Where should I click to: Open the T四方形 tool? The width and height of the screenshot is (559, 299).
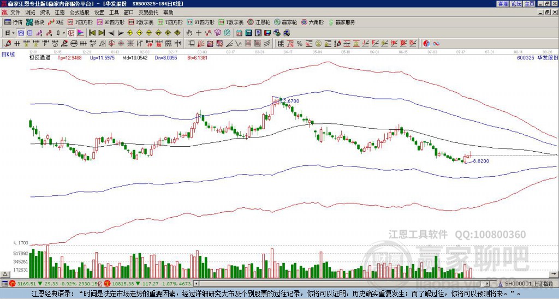170,22
